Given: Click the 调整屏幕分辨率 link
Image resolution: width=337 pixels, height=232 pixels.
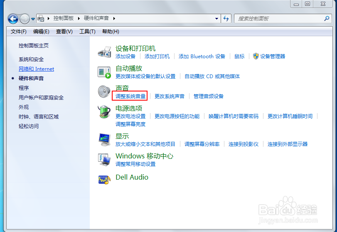Looking at the screenshot, I should click(x=202, y=144).
